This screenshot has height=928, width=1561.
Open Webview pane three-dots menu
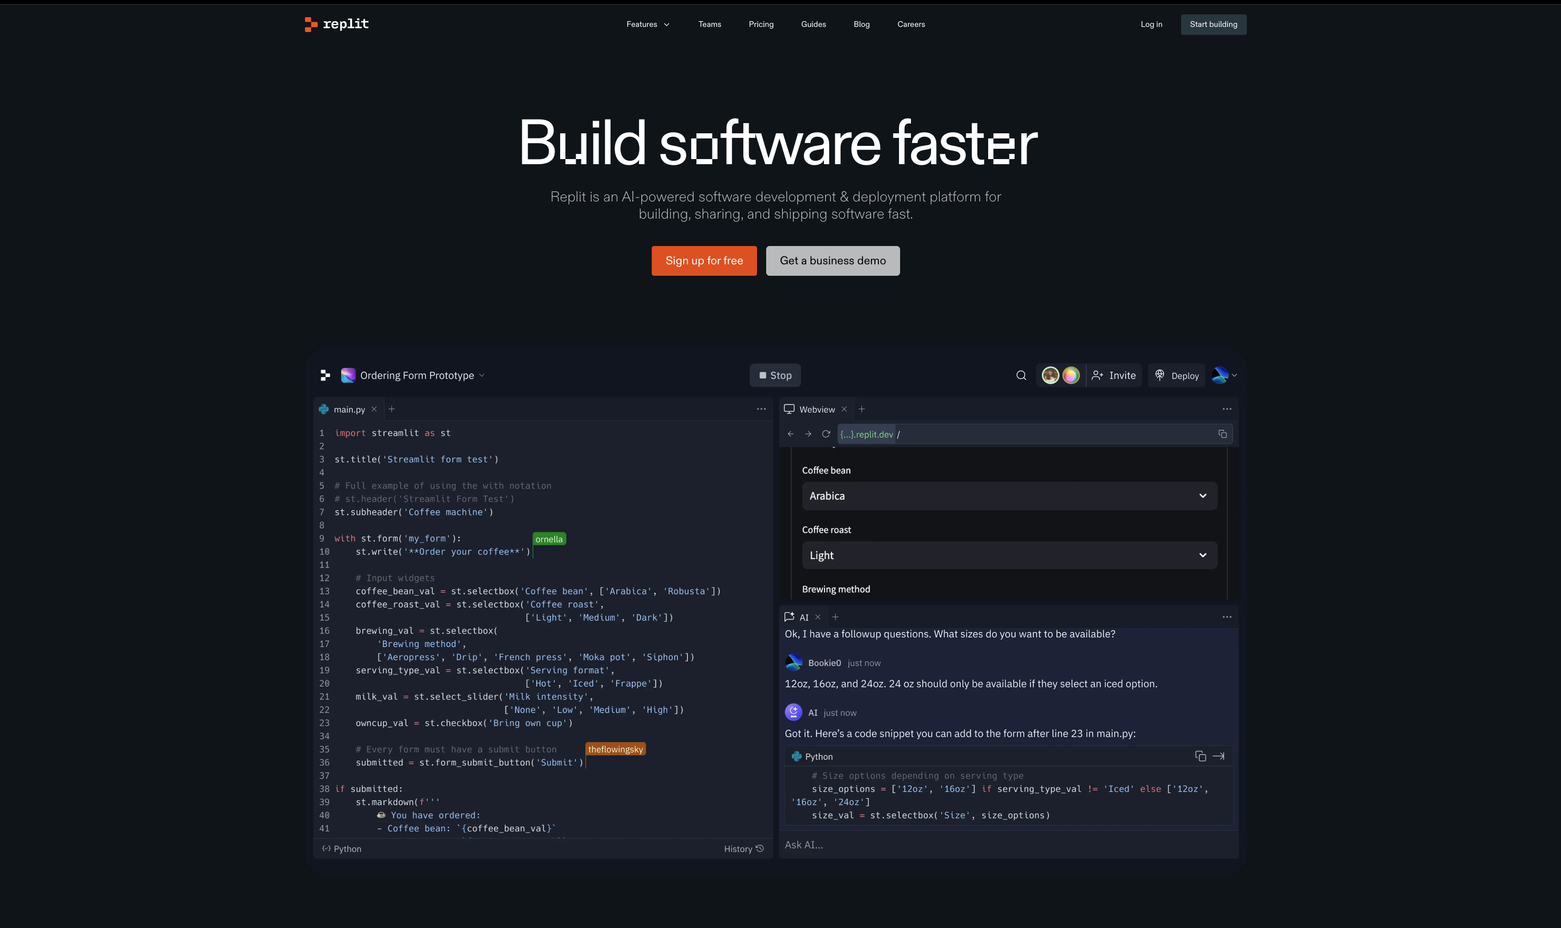click(x=1226, y=409)
